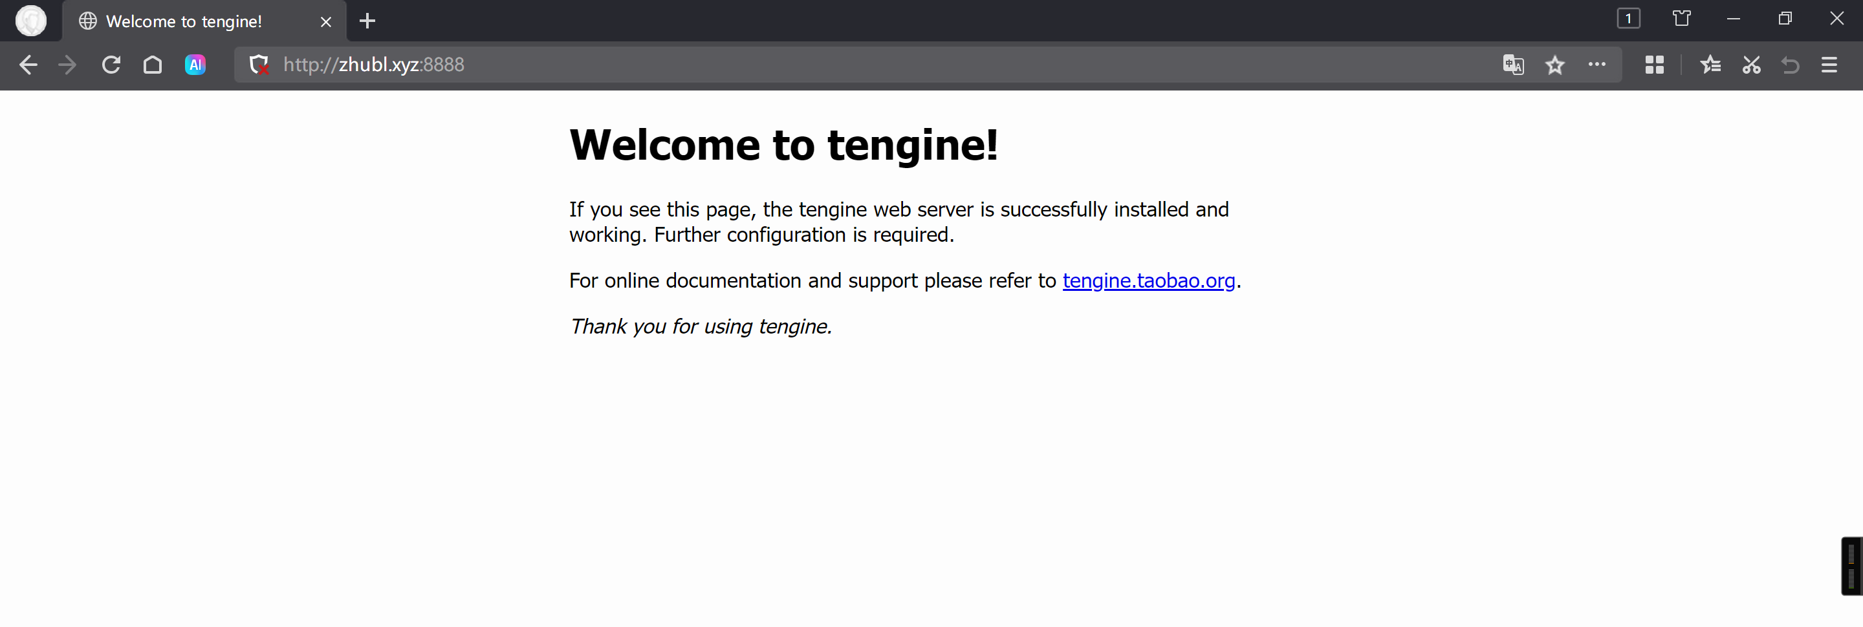Viewport: 1863px width, 627px height.
Task: Show the favorites list icon
Action: pyautogui.click(x=1710, y=65)
